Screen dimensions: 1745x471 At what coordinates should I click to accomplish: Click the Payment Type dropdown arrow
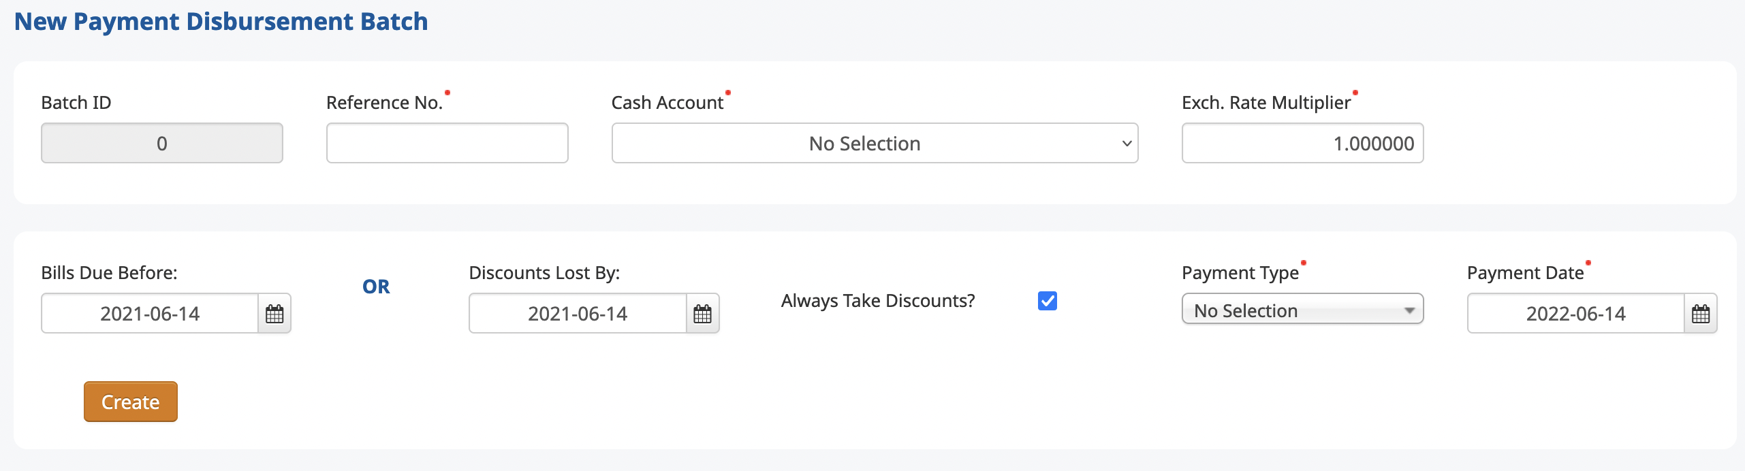point(1409,310)
